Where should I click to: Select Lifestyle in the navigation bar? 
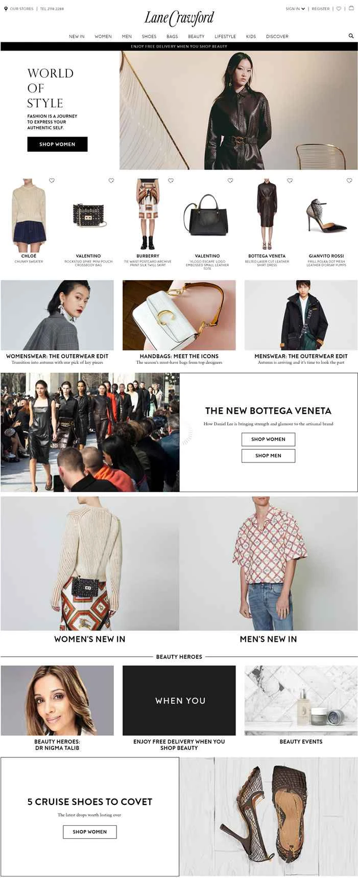[x=225, y=36]
